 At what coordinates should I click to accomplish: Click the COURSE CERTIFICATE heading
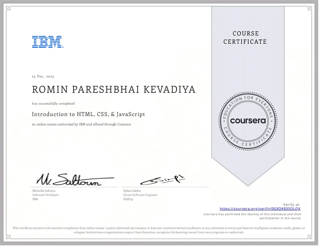245,37
